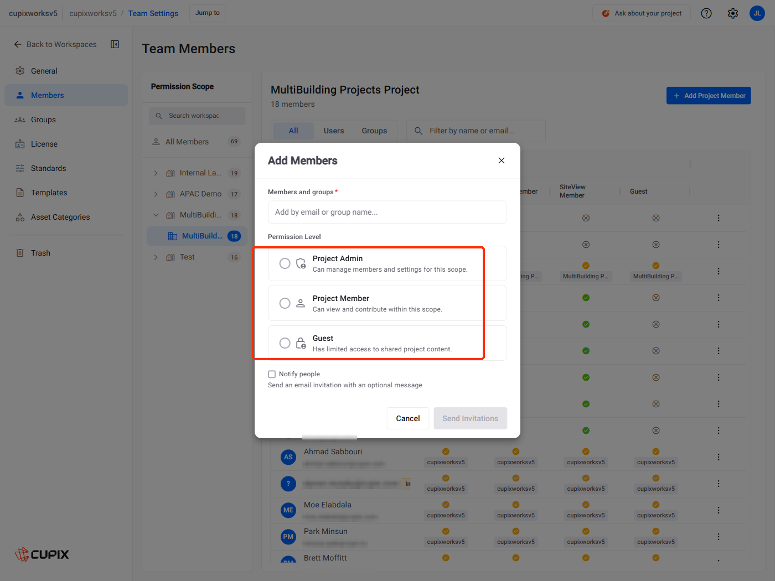This screenshot has height=581, width=775.
Task: Open more options for Park Minsun row
Action: [x=719, y=537]
